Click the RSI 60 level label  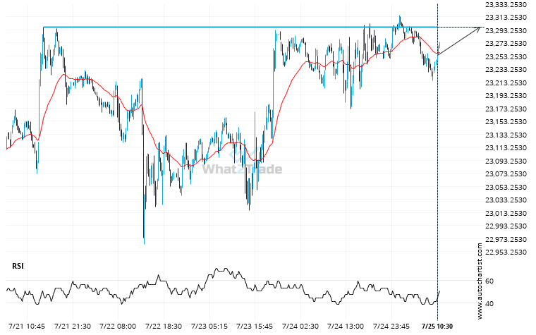(x=489, y=281)
